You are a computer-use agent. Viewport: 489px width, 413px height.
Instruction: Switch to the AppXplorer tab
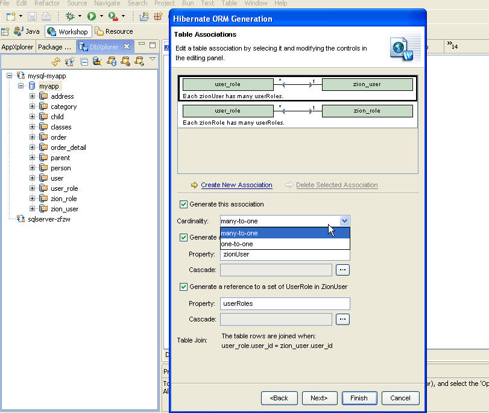[x=17, y=47]
